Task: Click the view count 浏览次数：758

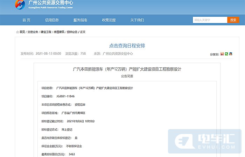Action: tap(76, 54)
